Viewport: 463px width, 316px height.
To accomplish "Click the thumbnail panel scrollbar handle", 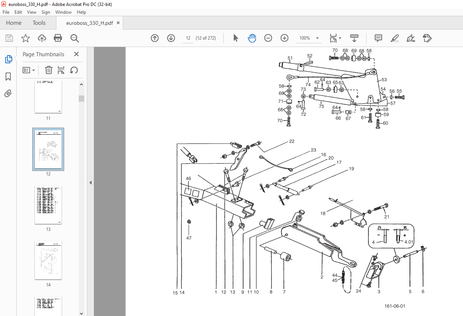I will [x=81, y=98].
